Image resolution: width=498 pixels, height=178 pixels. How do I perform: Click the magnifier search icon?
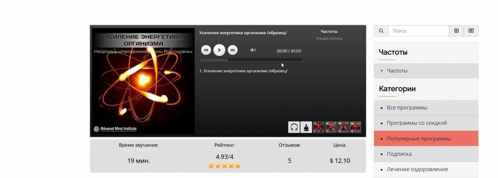click(x=381, y=31)
